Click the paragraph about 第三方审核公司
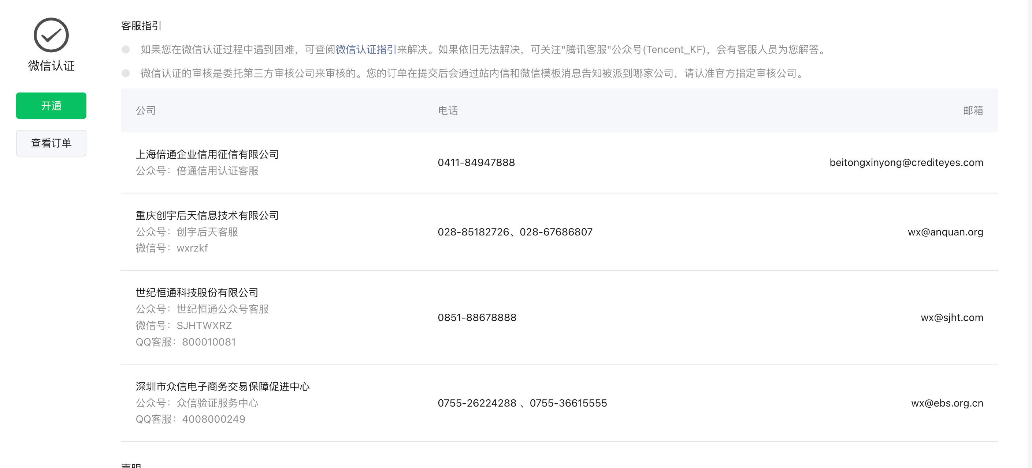 tap(473, 73)
